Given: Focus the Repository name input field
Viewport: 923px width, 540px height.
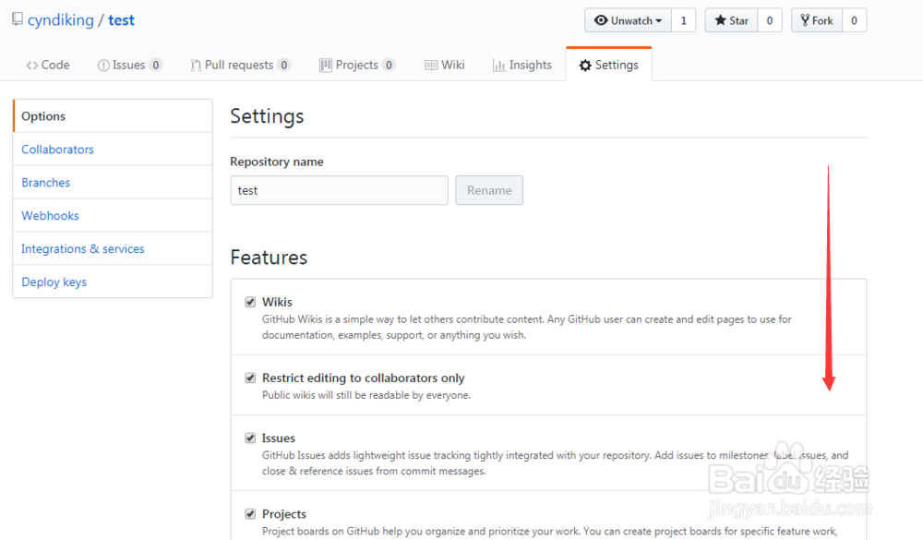Looking at the screenshot, I should click(x=339, y=190).
